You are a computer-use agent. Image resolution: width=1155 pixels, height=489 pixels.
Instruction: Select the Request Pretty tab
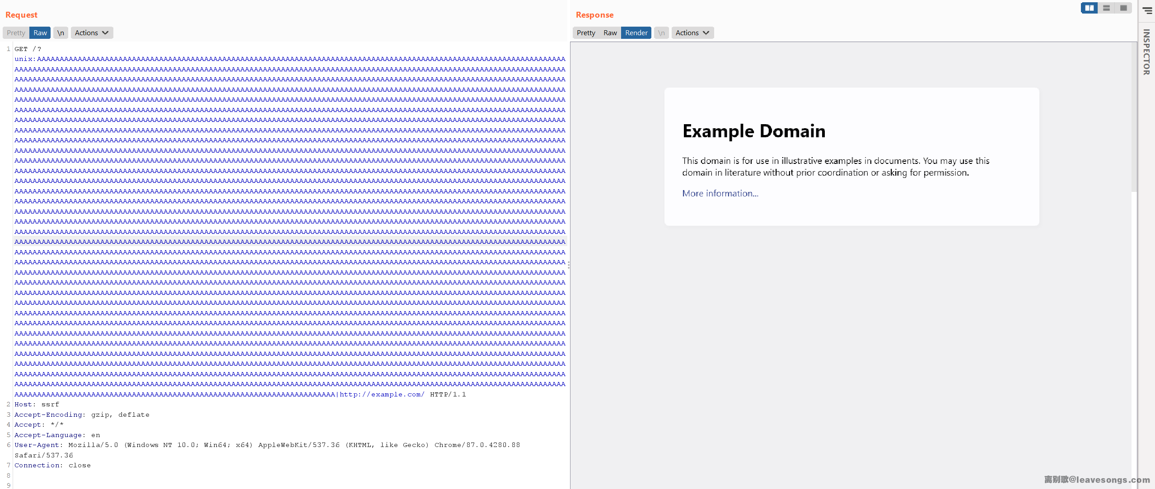click(x=16, y=33)
